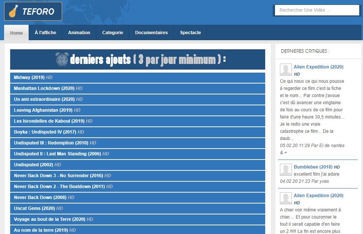Click avatar beside first Alien Expedition review
Viewport: 363px width, 234px height.
pos(286,70)
